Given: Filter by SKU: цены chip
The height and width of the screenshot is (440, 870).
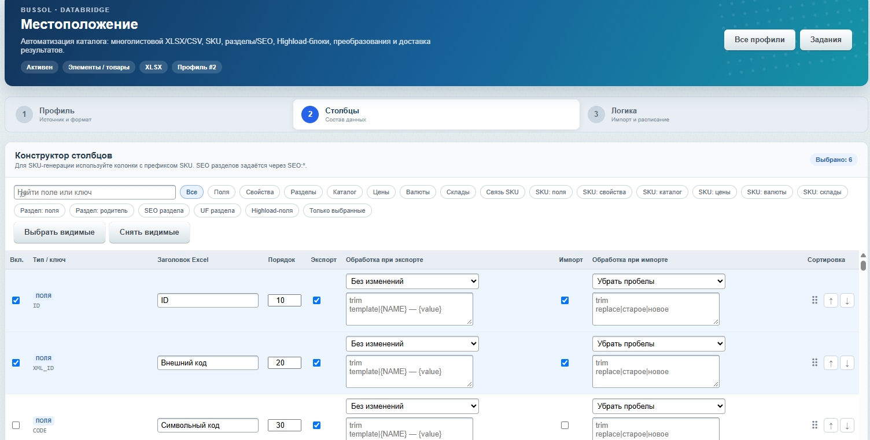Looking at the screenshot, I should pos(714,192).
